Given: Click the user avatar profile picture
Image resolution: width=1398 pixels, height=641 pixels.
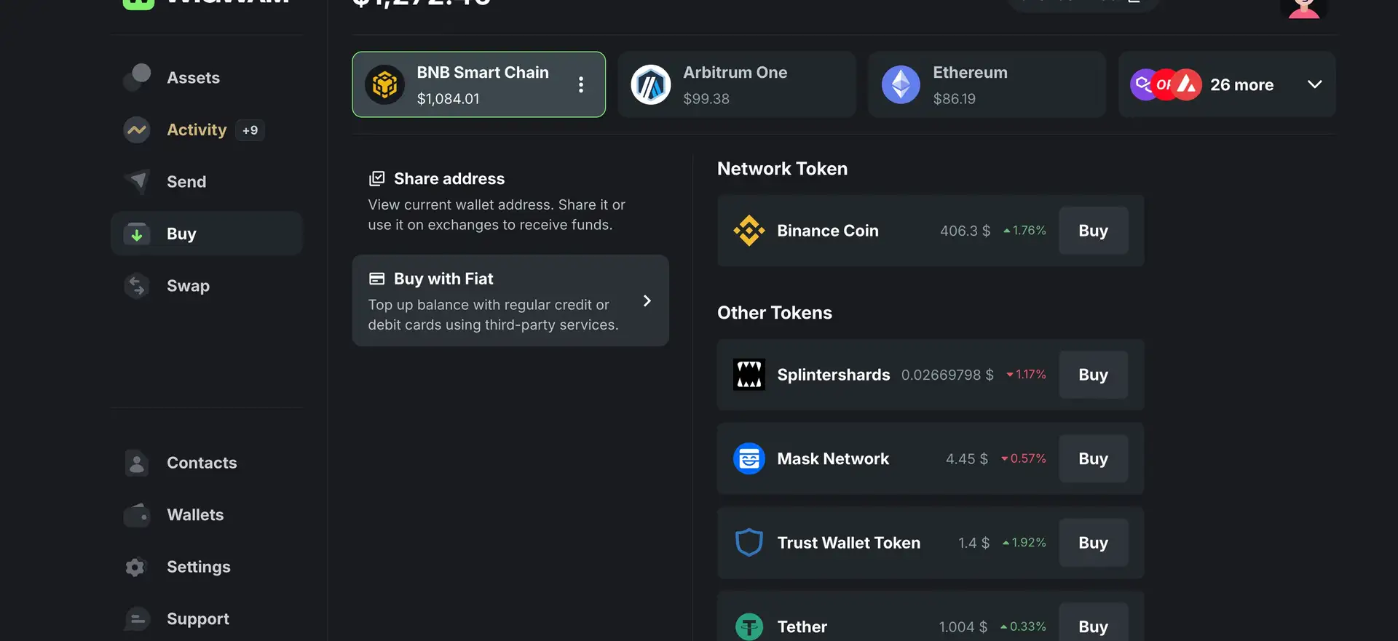Looking at the screenshot, I should [x=1303, y=7].
